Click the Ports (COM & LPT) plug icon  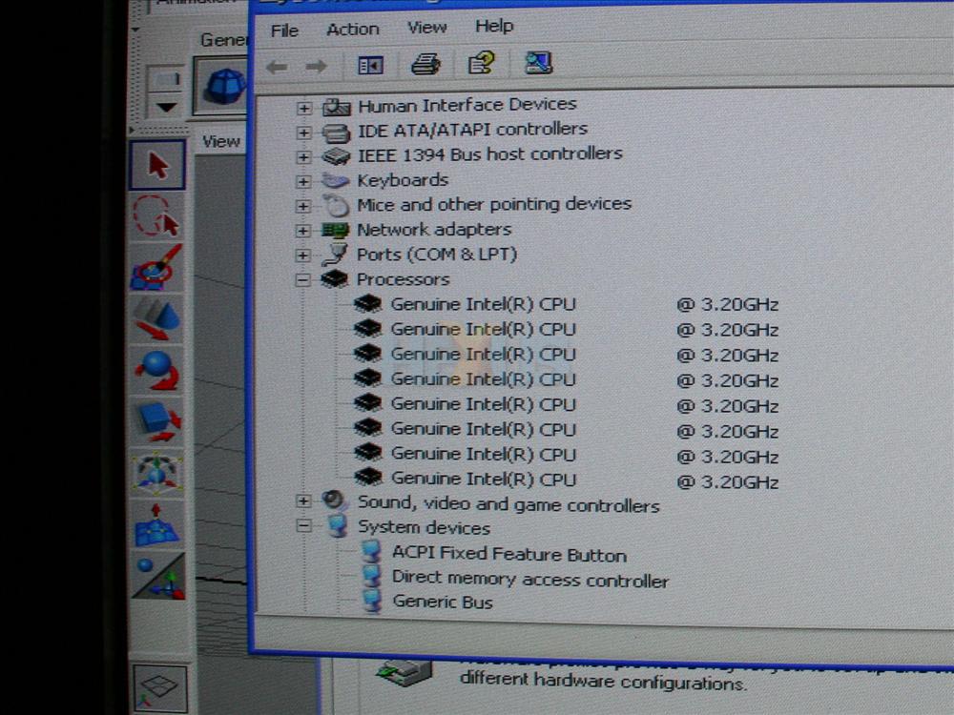click(x=335, y=255)
